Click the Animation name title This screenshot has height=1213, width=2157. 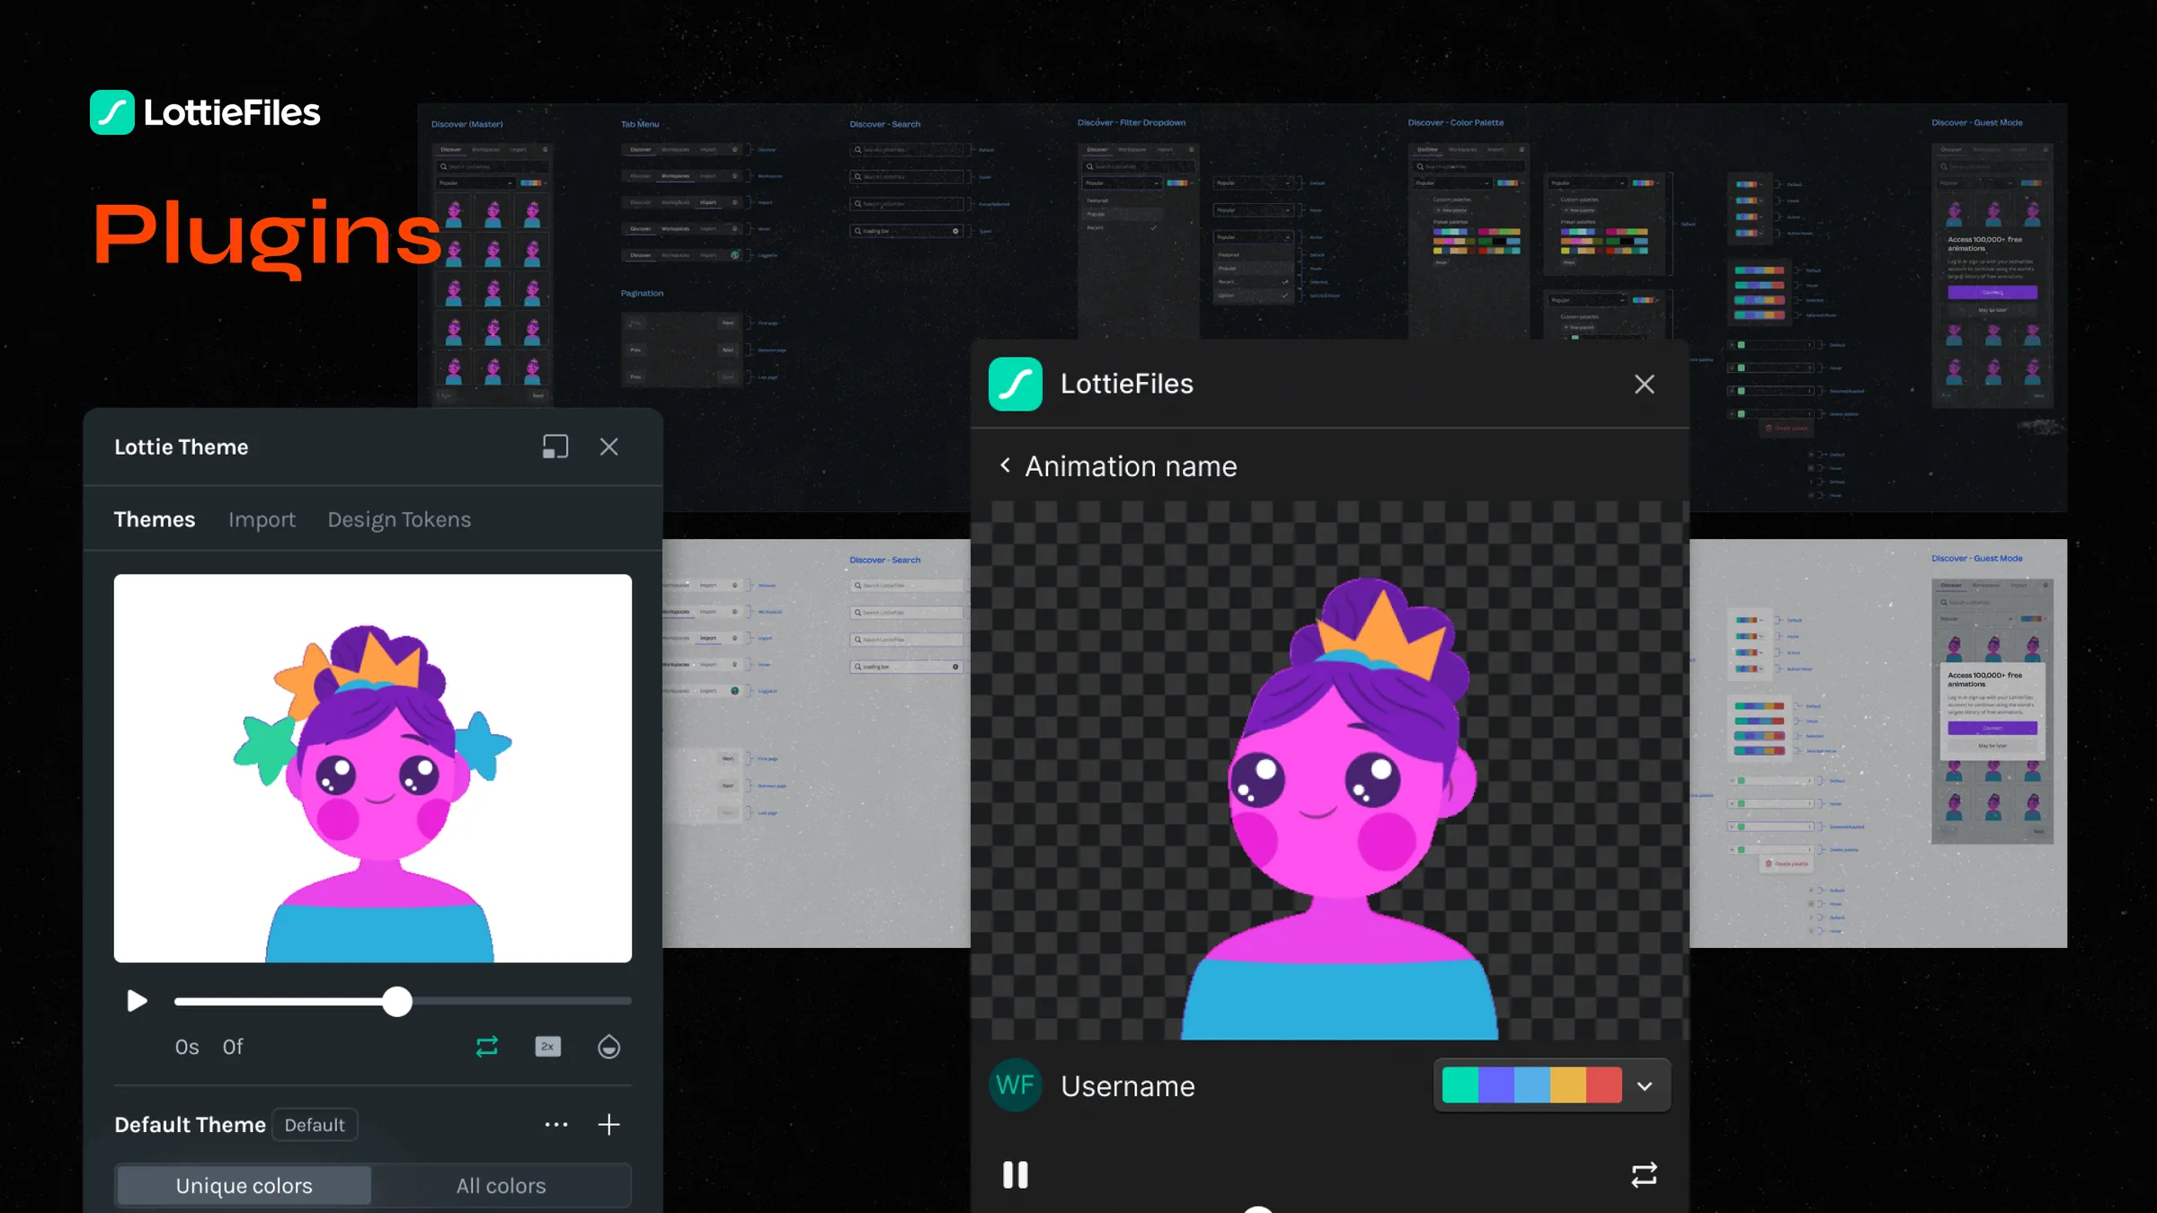1132,466
